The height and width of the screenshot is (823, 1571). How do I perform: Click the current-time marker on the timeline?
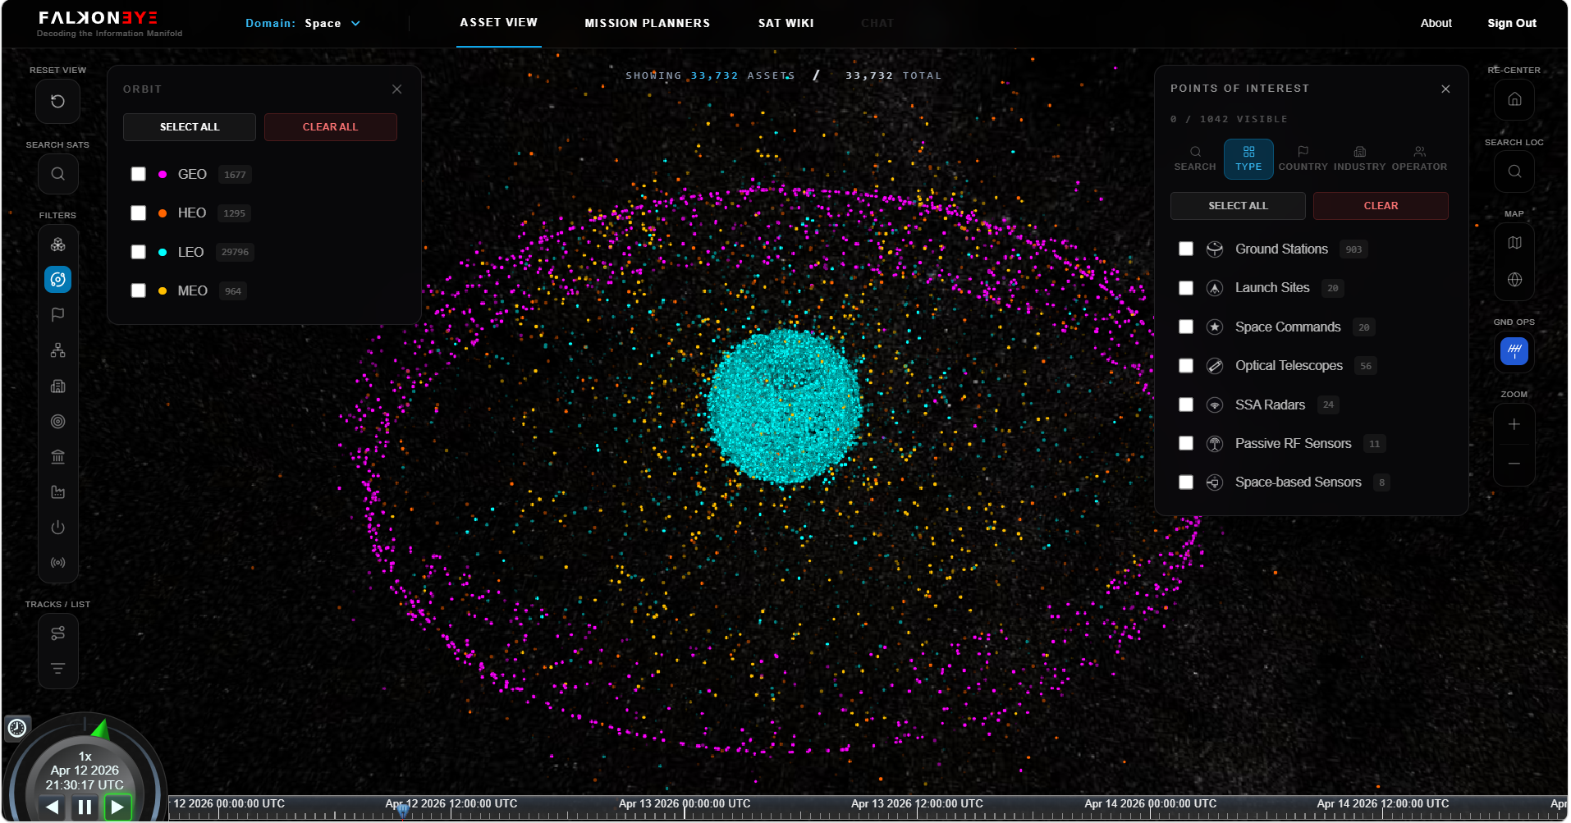point(403,810)
